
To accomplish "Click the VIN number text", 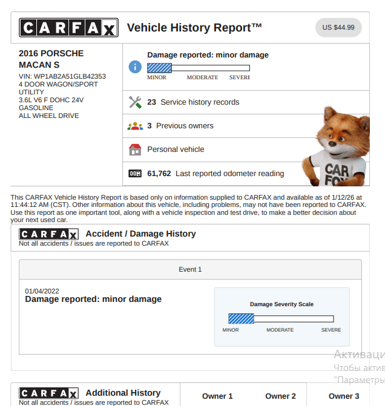I will click(x=62, y=76).
